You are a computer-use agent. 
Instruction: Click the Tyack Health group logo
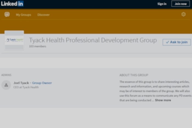tap(14, 40)
